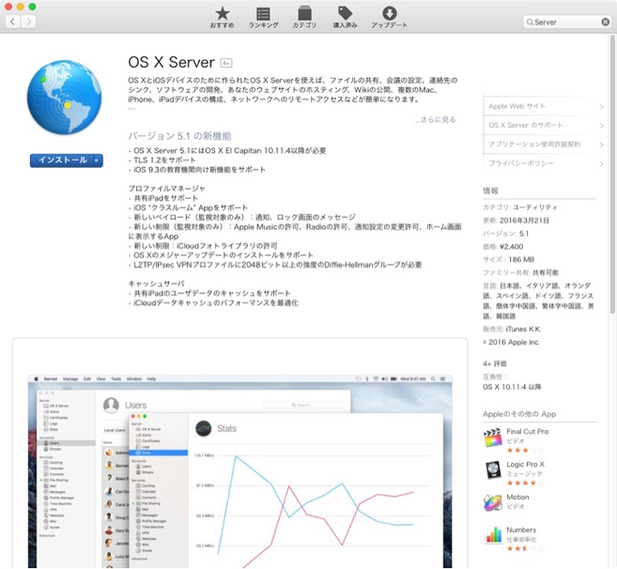Viewport: 617px width, 569px height.
Task: Click chevron next to アプリケーション使用許諾契約
Action: point(602,144)
